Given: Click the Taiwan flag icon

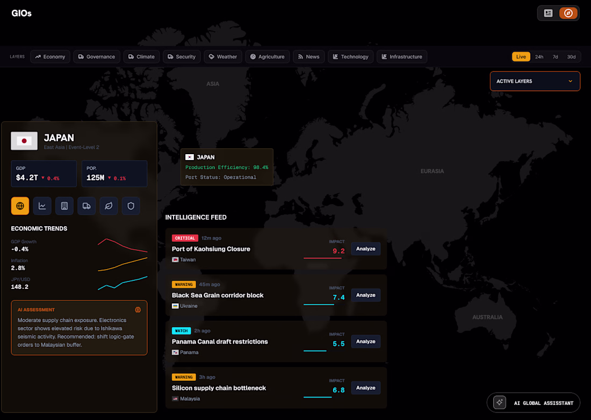Looking at the screenshot, I should tap(175, 259).
